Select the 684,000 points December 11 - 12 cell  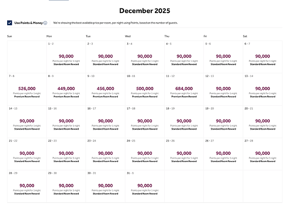184,89
